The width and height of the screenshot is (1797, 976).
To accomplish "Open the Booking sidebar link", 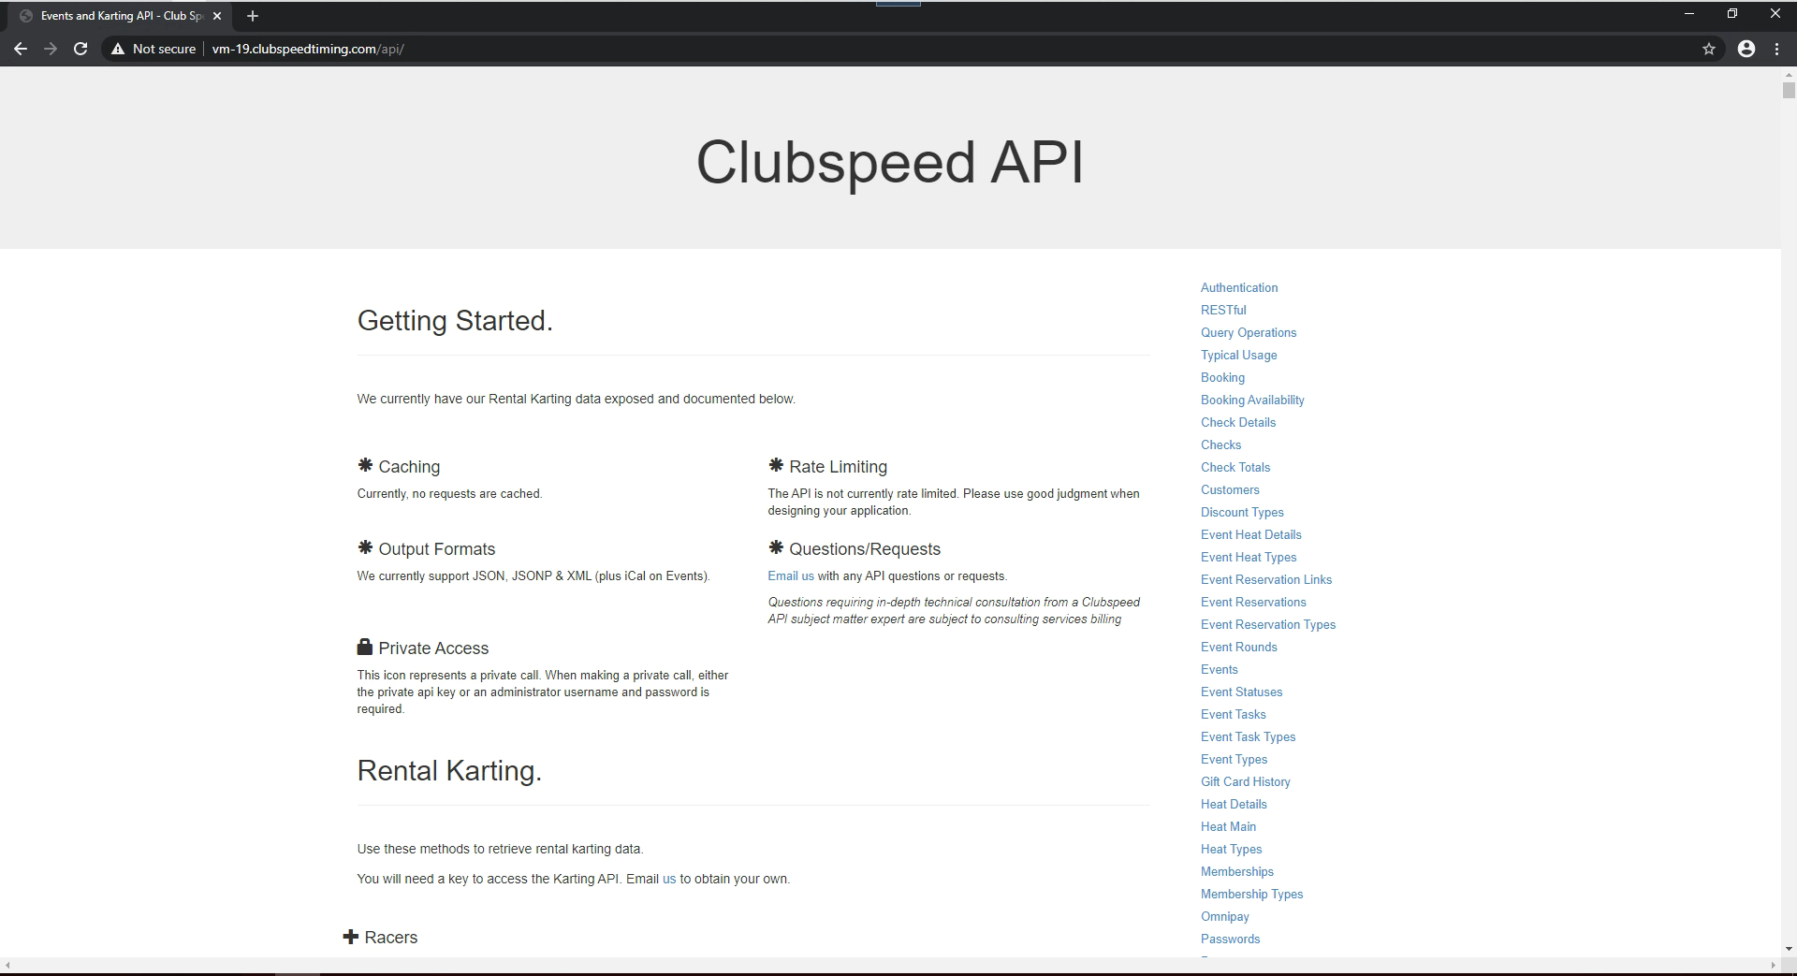I will (1222, 378).
